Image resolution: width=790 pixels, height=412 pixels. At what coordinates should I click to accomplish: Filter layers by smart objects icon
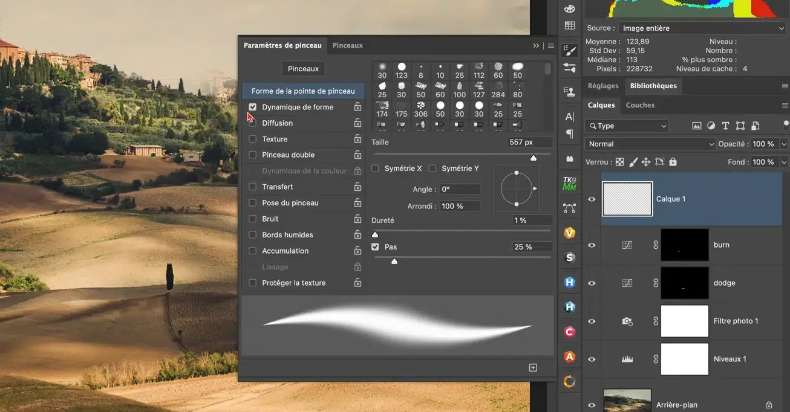click(756, 126)
